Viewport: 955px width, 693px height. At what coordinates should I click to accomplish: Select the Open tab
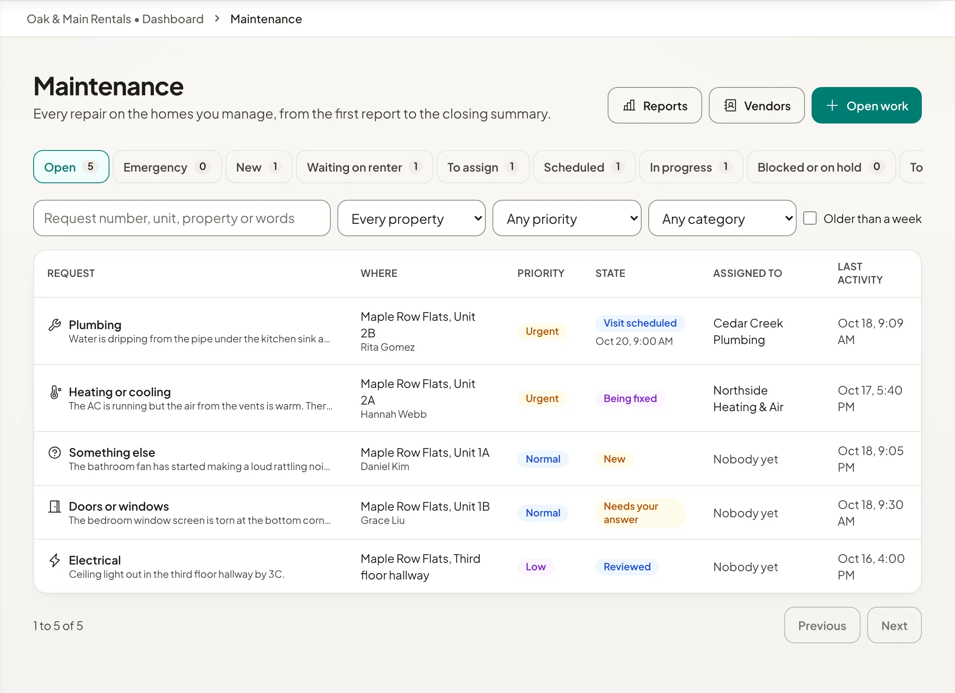click(x=71, y=167)
